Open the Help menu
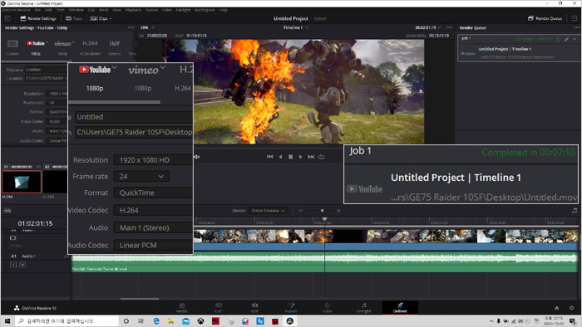 click(223, 10)
